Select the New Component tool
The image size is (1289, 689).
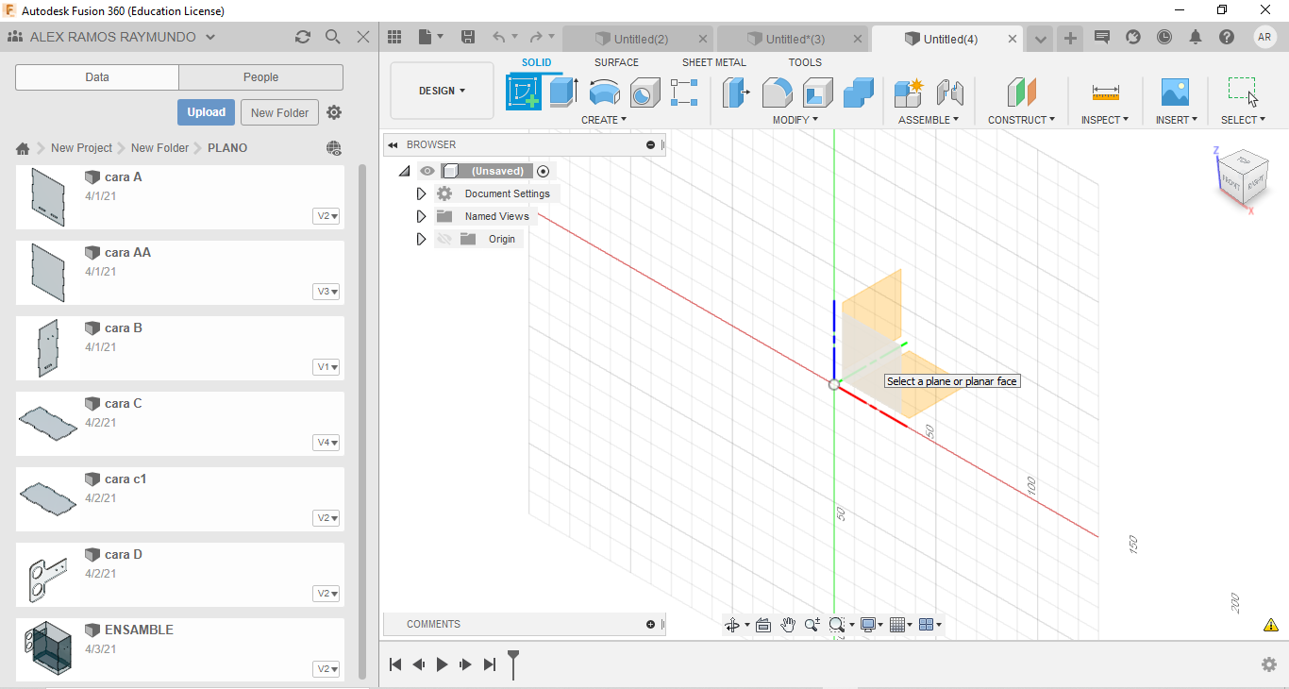909,92
